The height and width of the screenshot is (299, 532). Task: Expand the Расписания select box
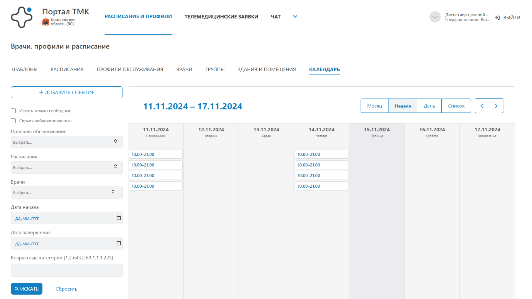click(x=66, y=167)
